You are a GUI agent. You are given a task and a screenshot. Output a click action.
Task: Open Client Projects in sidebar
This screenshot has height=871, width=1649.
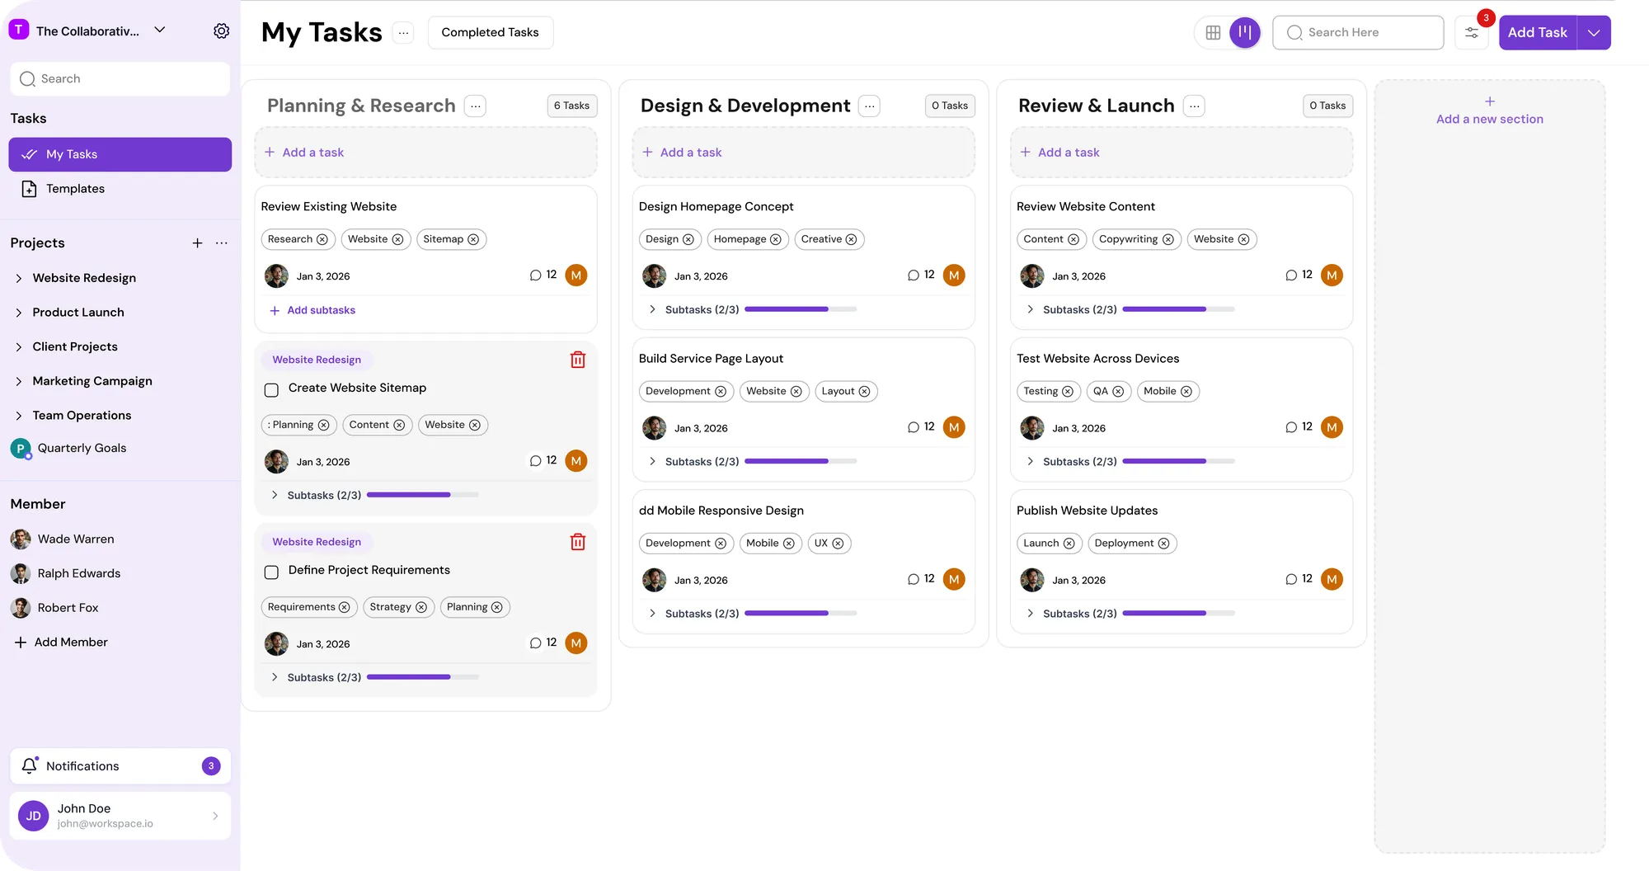(75, 346)
